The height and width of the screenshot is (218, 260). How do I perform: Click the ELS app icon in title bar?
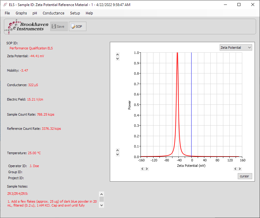pyautogui.click(x=5, y=5)
